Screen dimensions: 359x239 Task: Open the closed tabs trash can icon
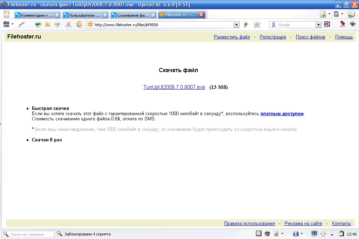coord(336,14)
